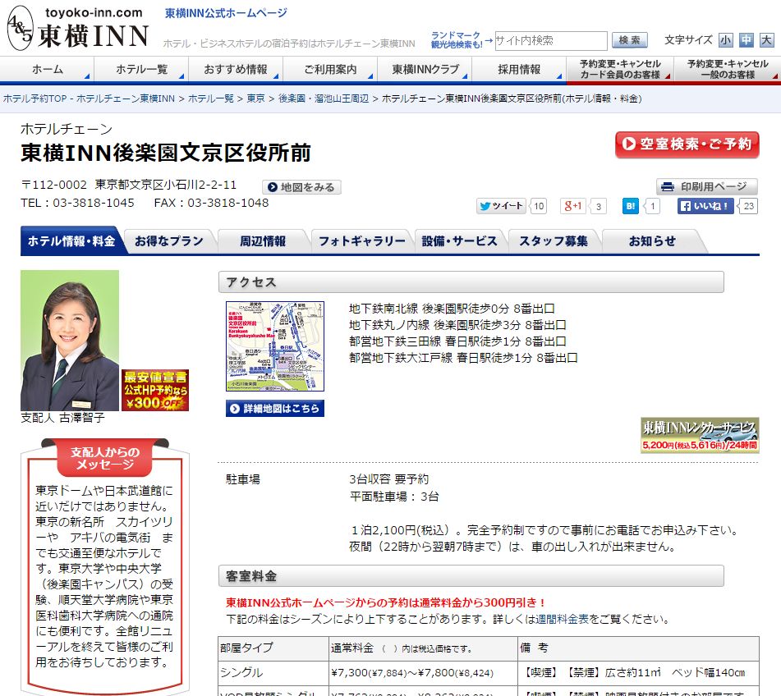The height and width of the screenshot is (696, 781).
Task: Click the ランドマーク観光地検索も! label
Action: pos(457,40)
